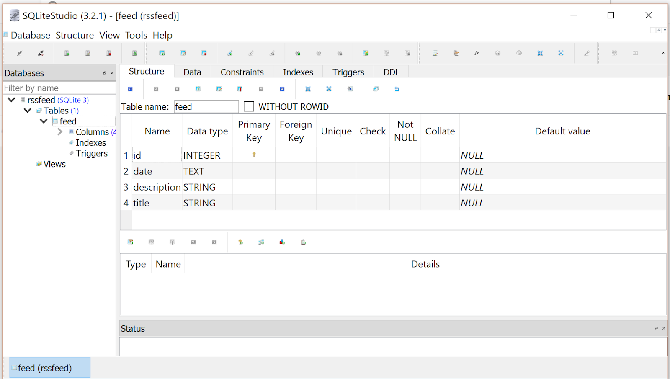Click the Disconnect from database icon

[x=41, y=53]
